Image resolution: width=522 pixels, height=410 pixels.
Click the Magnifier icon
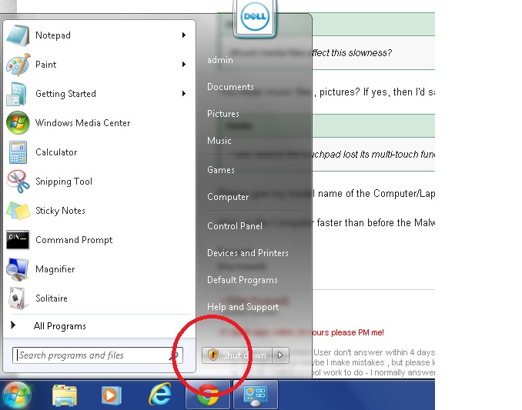coord(18,269)
